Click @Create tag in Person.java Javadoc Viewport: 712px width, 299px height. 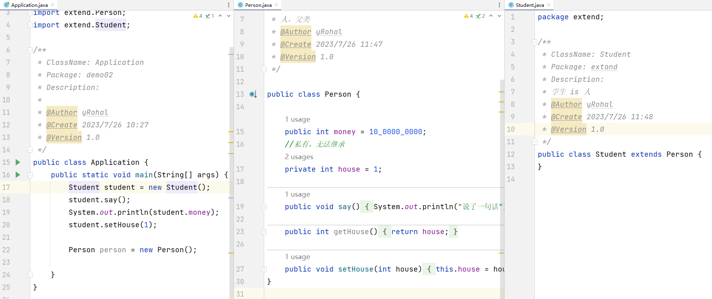point(296,44)
